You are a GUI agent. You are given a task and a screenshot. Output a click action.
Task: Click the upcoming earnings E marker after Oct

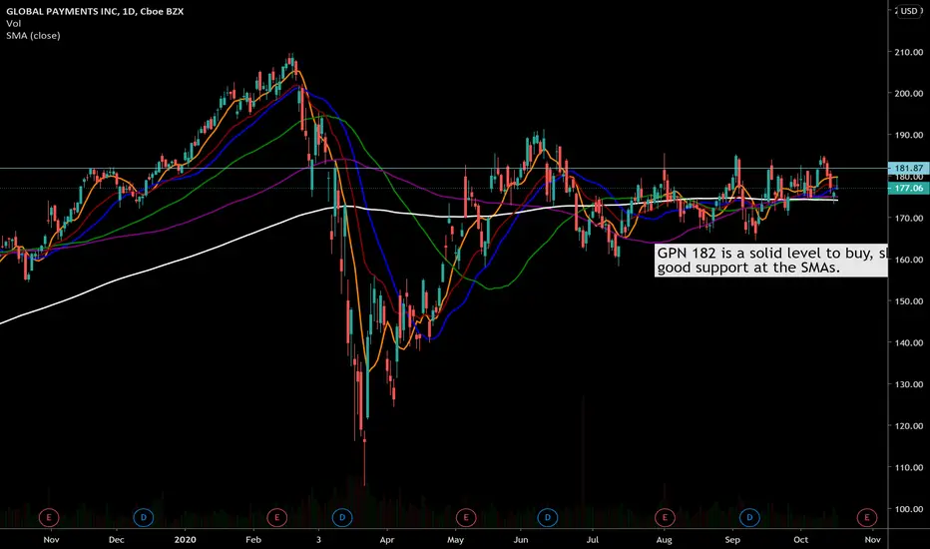pos(866,517)
